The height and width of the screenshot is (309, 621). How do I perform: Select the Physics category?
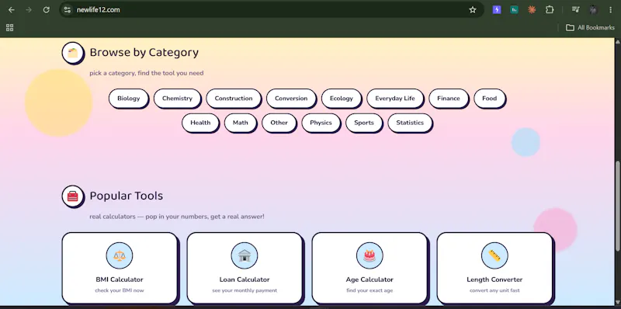(x=321, y=123)
